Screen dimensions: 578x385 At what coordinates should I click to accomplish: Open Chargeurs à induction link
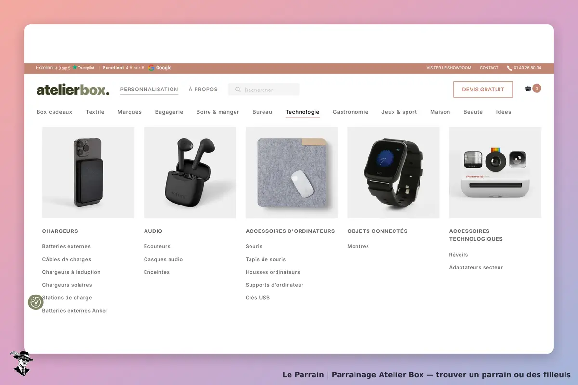pos(71,272)
